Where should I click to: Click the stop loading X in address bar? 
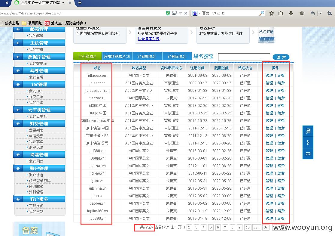186,13
